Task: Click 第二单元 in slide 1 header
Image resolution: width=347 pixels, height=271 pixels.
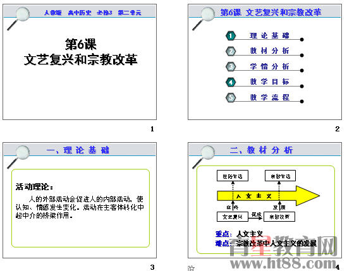Action: coord(130,13)
